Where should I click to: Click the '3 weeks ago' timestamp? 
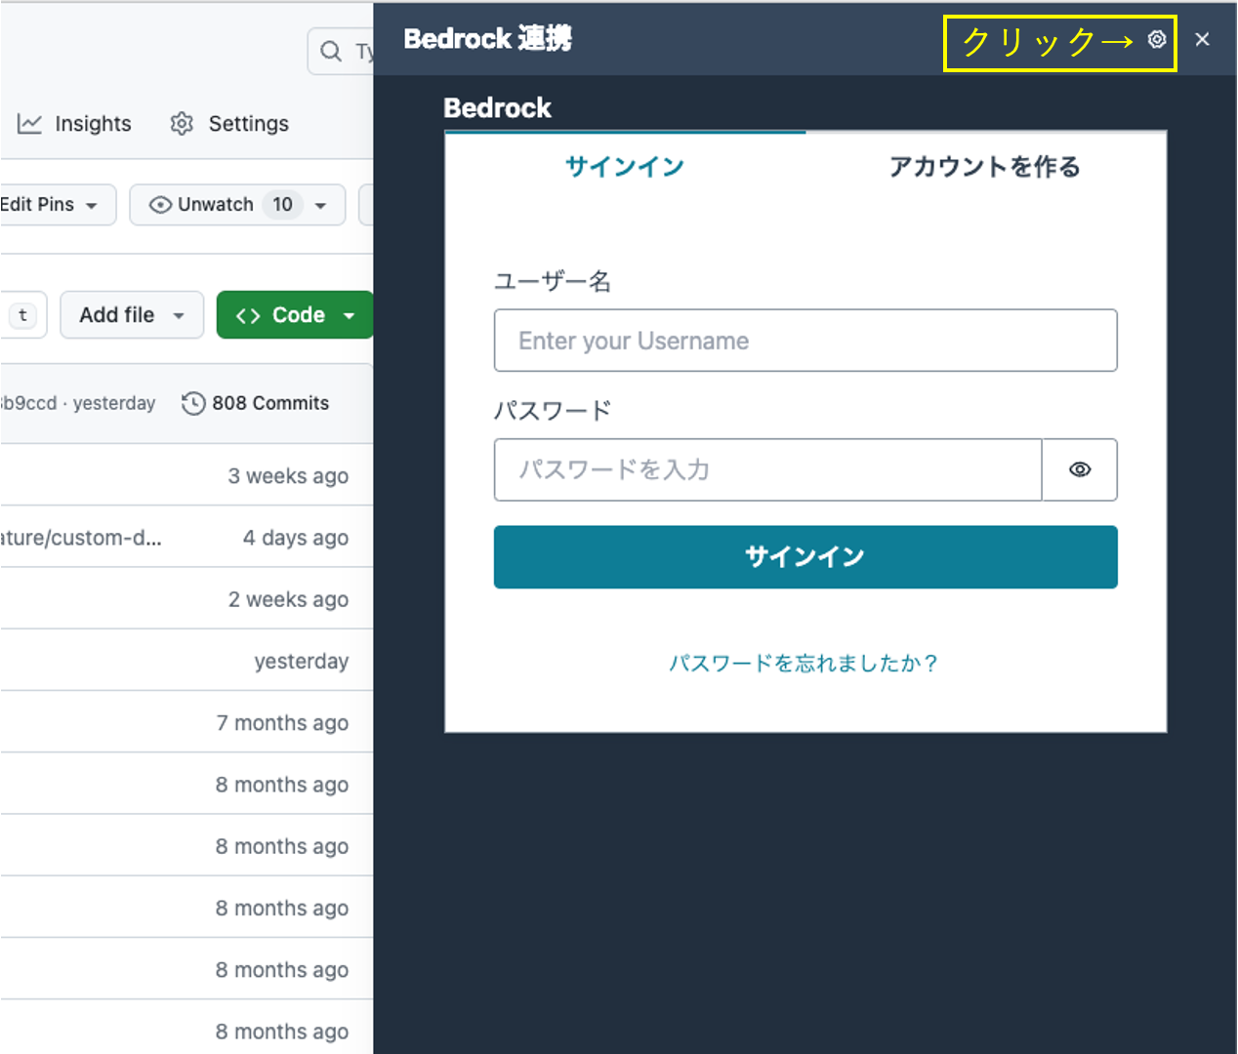point(288,476)
